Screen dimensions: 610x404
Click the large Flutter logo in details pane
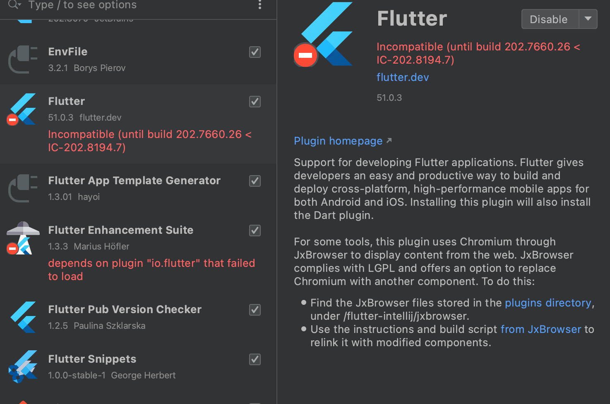click(323, 34)
